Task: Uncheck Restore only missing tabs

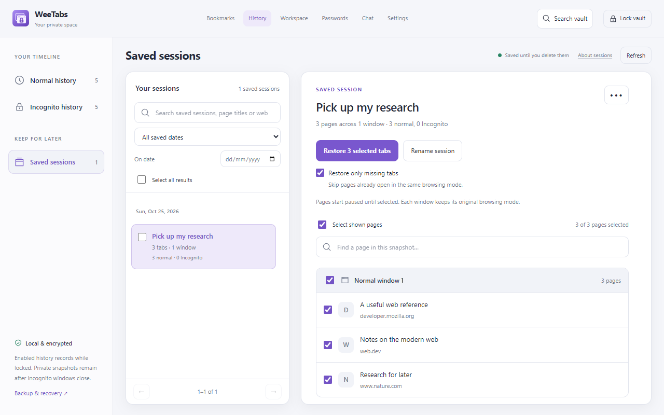Action: tap(320, 173)
